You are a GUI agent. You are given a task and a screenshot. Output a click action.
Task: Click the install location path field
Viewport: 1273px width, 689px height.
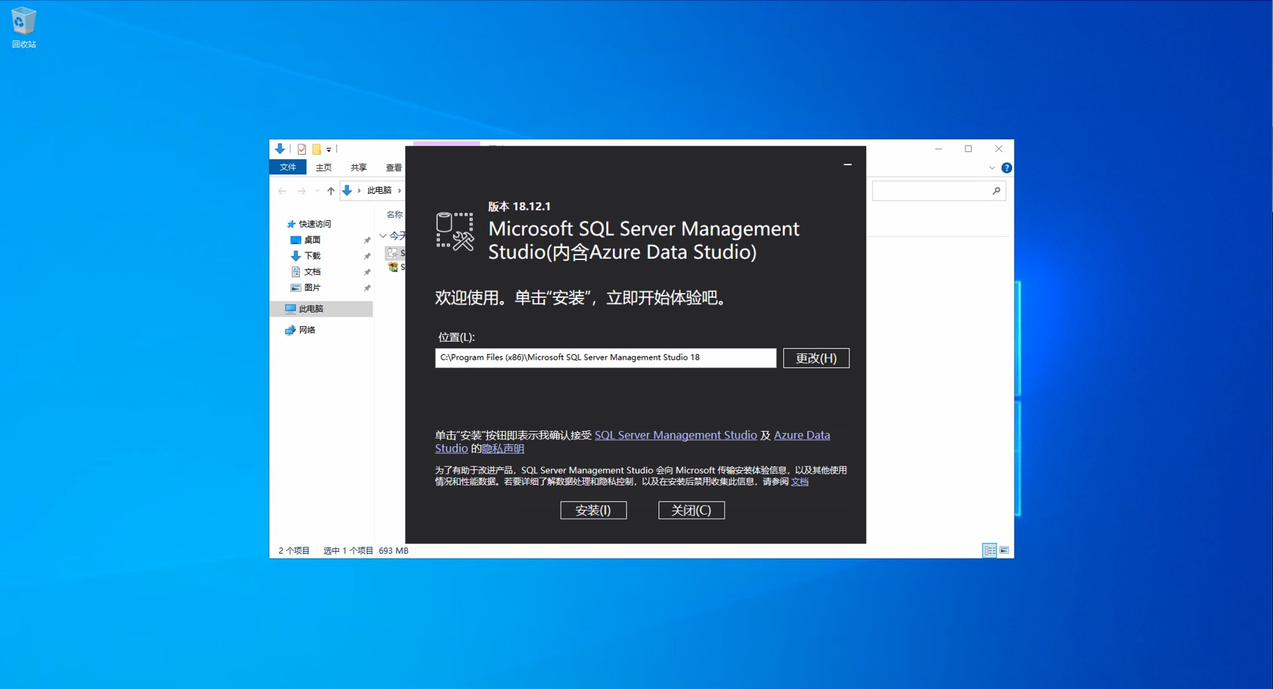point(605,358)
